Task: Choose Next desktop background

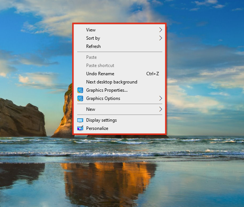Action: [x=119, y=82]
